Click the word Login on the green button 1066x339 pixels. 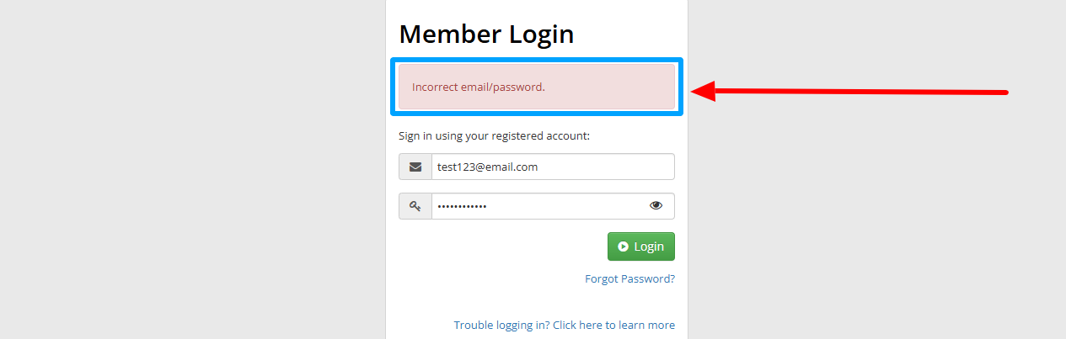point(649,246)
